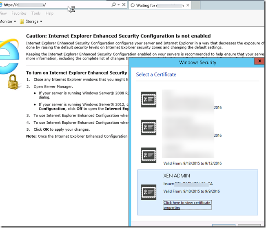
Task: Open the View menu
Action: [x=3, y=13]
